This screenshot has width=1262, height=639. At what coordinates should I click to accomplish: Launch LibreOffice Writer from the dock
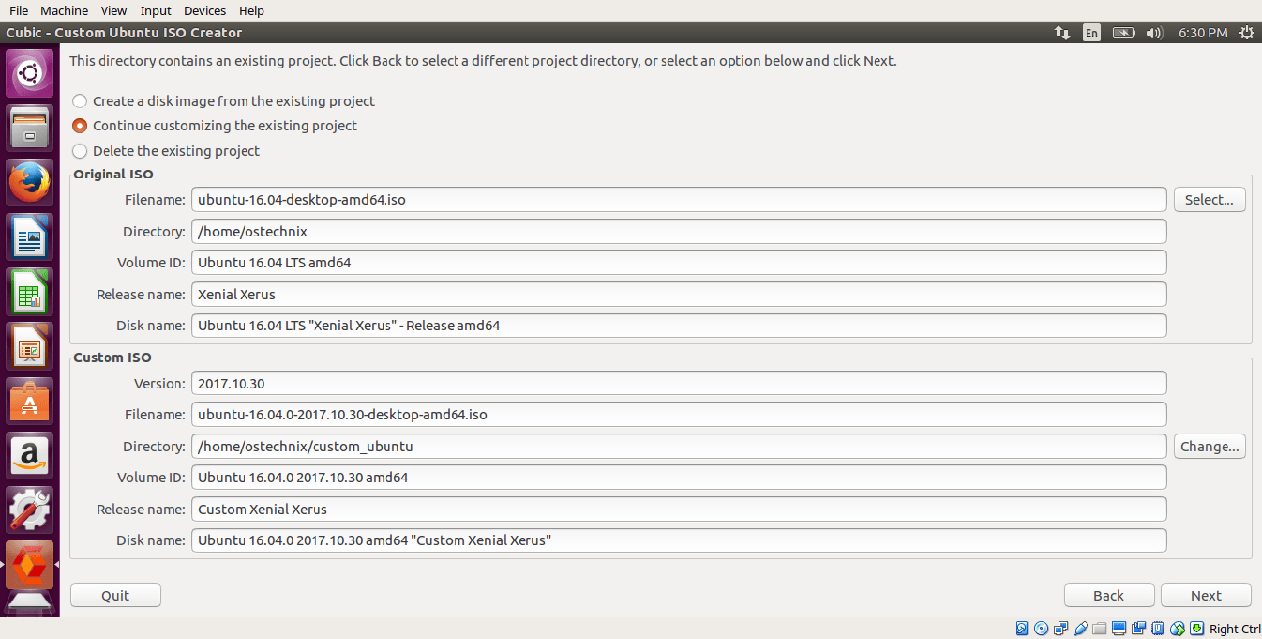click(x=30, y=238)
